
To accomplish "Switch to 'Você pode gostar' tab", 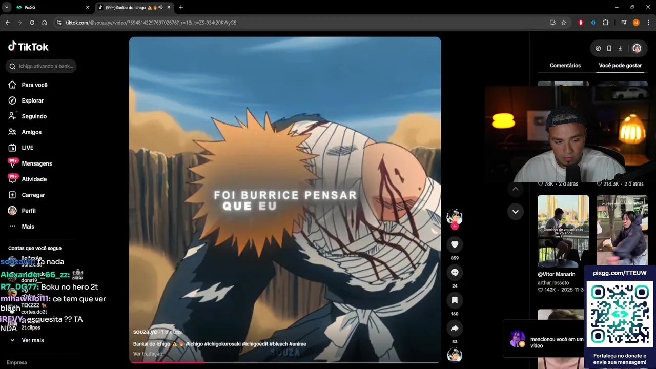I will pyautogui.click(x=620, y=66).
